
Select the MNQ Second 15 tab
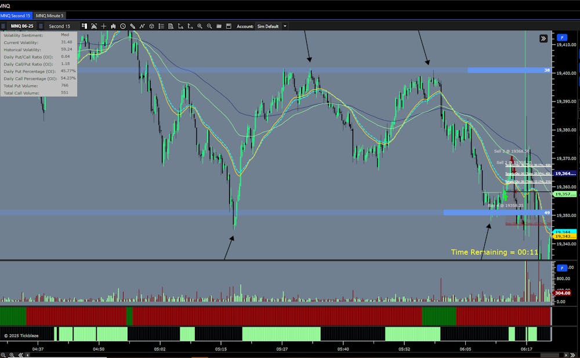point(16,16)
